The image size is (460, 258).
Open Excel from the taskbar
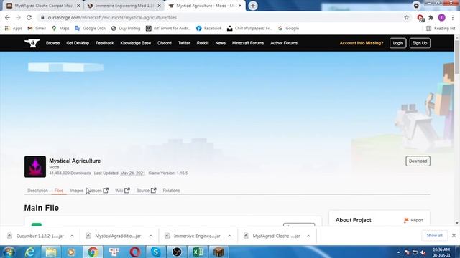click(198, 252)
